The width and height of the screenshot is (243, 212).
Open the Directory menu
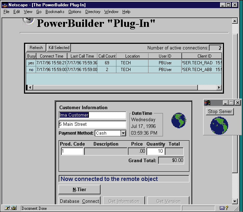(93, 12)
